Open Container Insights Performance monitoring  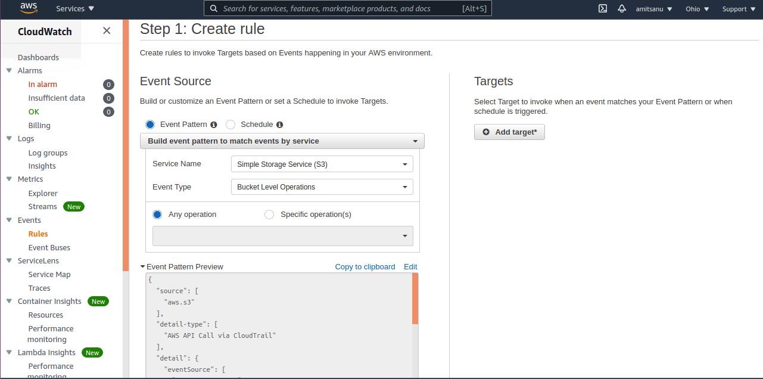click(51, 334)
